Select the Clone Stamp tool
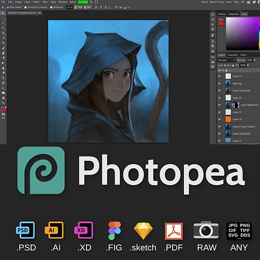 click(3, 53)
